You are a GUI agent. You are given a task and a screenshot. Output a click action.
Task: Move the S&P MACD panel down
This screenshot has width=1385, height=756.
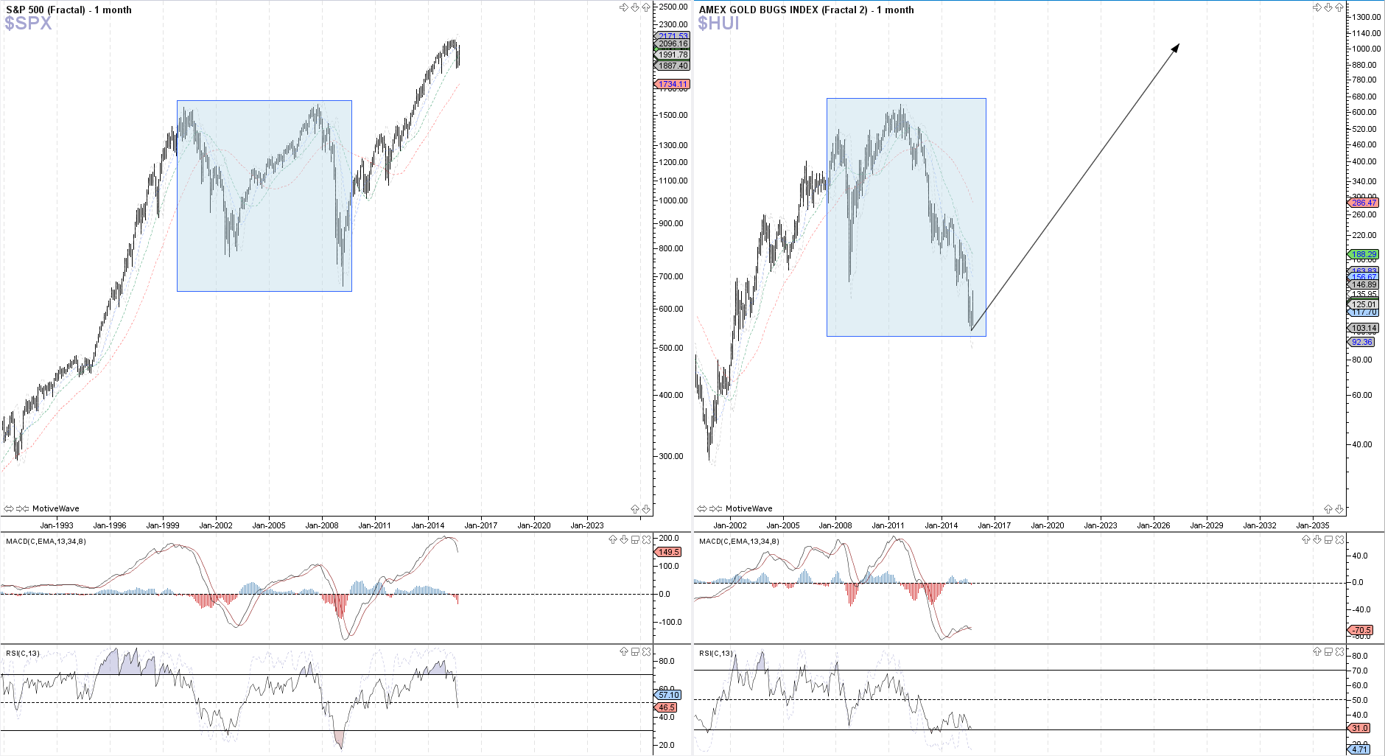click(x=624, y=539)
